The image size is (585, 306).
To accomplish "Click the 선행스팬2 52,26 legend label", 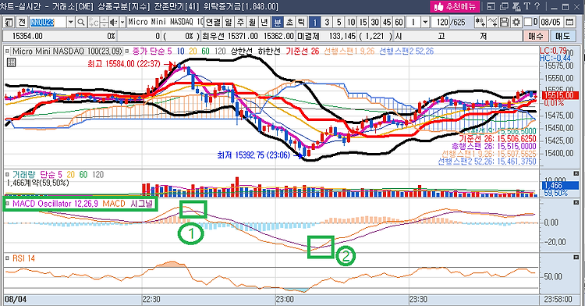I will point(406,51).
